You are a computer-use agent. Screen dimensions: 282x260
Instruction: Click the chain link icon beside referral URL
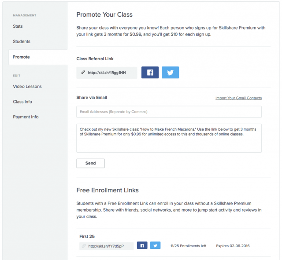click(83, 73)
